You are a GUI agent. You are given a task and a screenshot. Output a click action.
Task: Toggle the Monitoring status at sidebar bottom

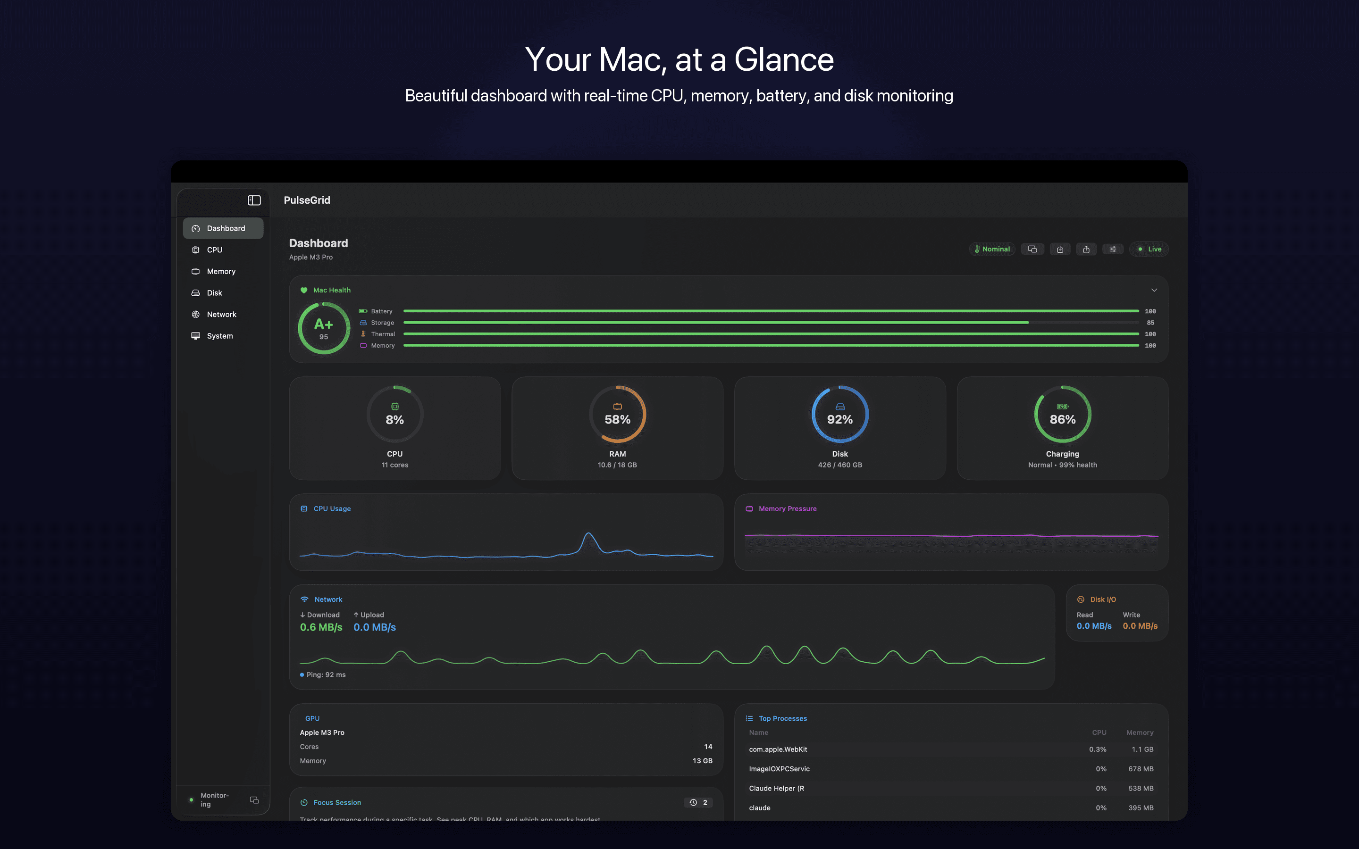[x=210, y=800]
